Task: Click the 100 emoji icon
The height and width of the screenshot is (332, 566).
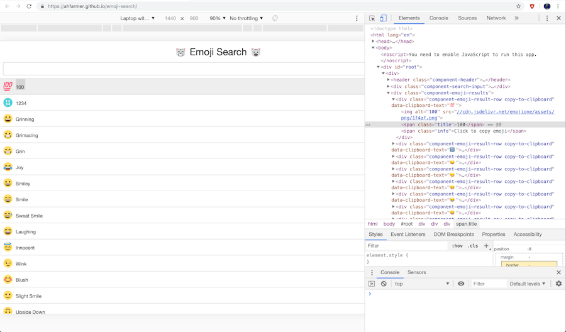Action: coord(8,86)
